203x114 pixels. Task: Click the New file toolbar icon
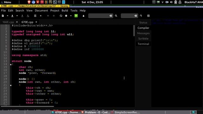[x=3, y=16]
